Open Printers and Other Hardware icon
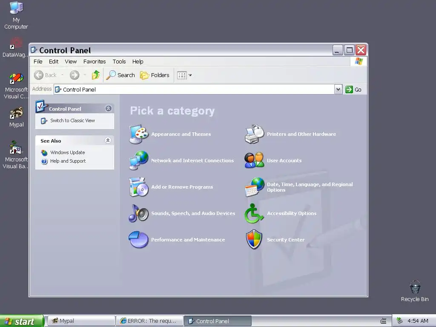 pyautogui.click(x=255, y=134)
